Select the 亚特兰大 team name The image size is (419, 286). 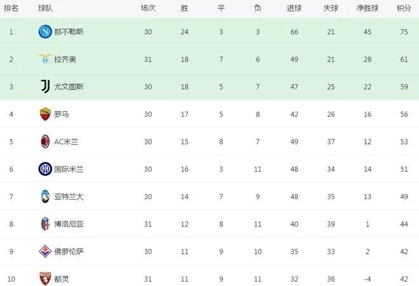click(69, 197)
